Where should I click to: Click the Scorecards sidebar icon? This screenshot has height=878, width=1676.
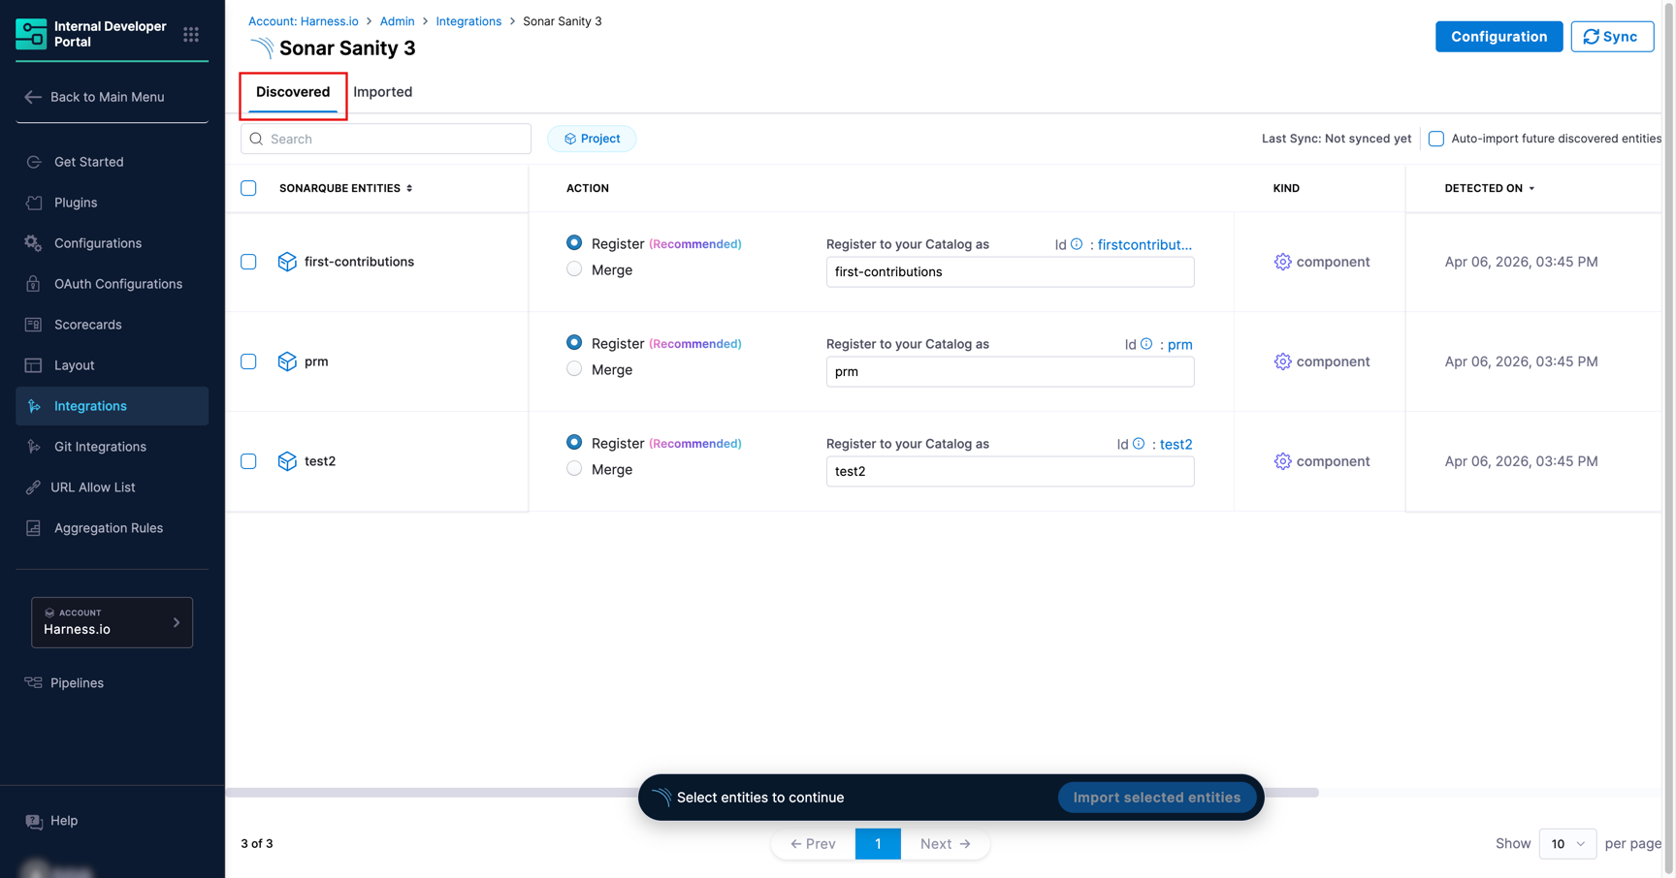click(34, 325)
